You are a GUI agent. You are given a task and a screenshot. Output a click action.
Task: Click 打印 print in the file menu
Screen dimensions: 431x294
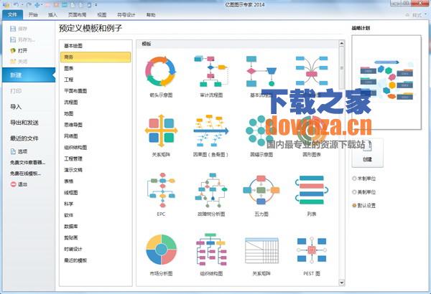coord(16,91)
